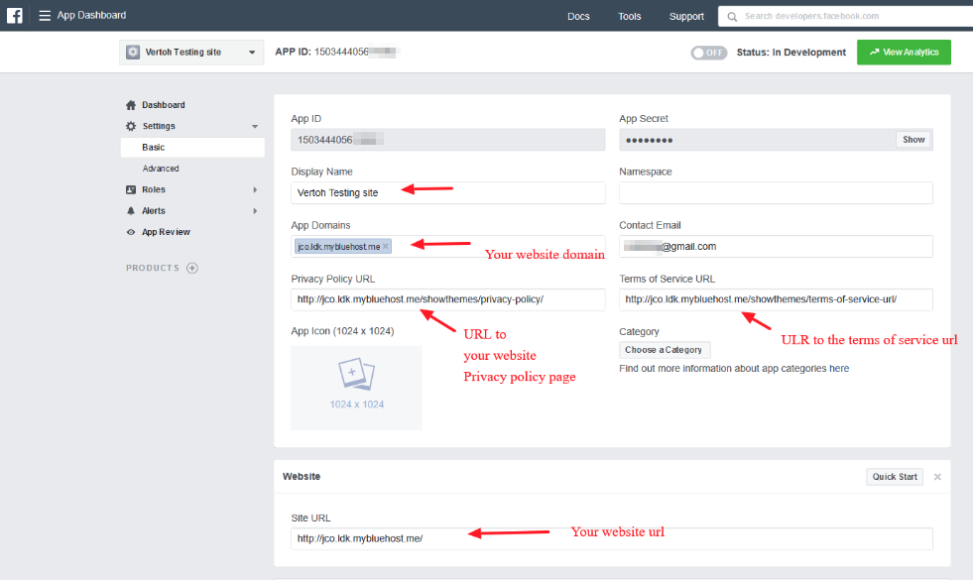
Task: Add a product with plus icon
Action: (x=192, y=268)
